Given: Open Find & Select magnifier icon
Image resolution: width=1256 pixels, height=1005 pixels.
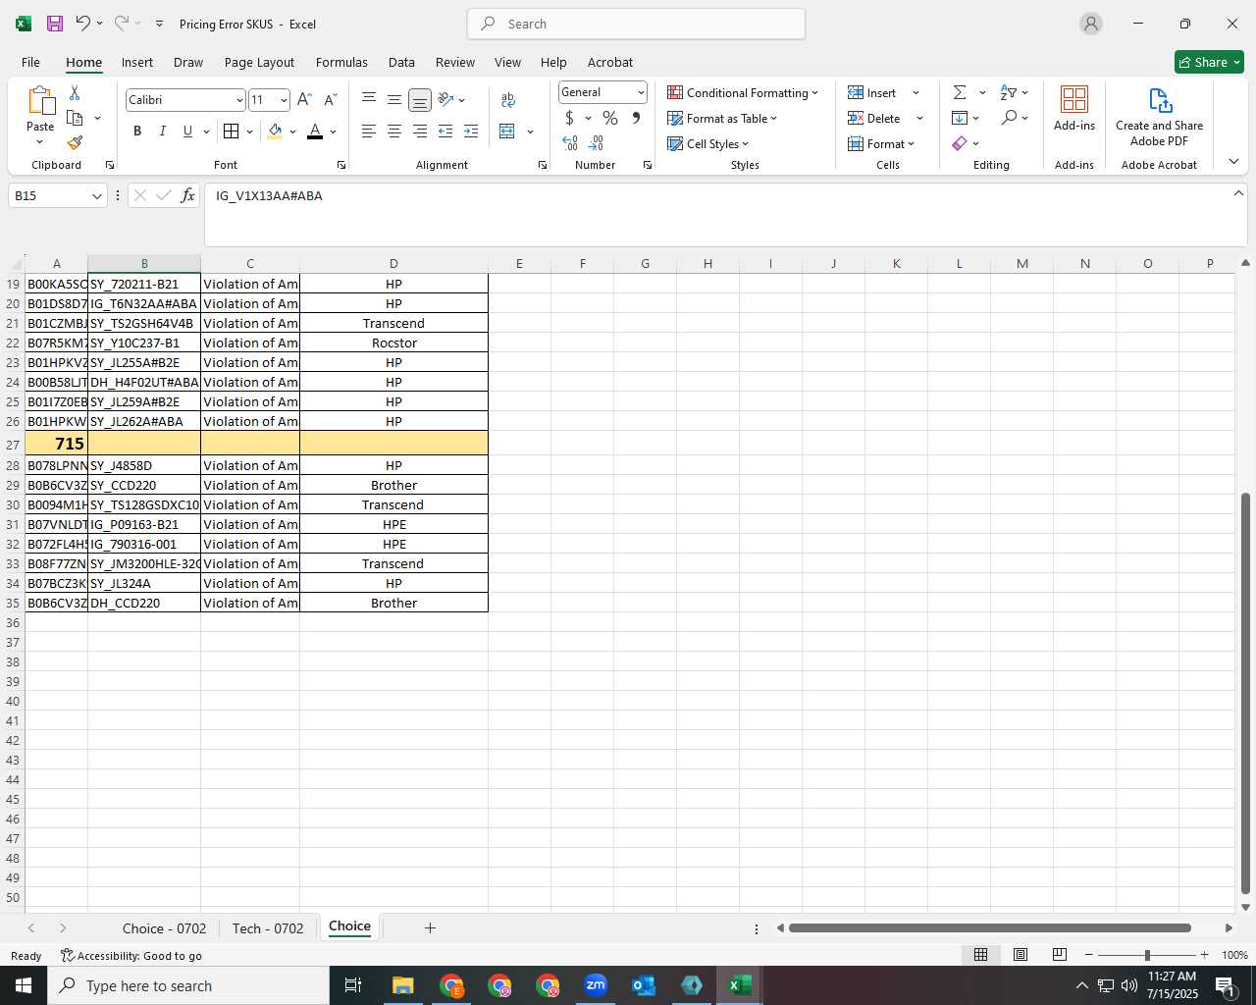Looking at the screenshot, I should [1009, 118].
